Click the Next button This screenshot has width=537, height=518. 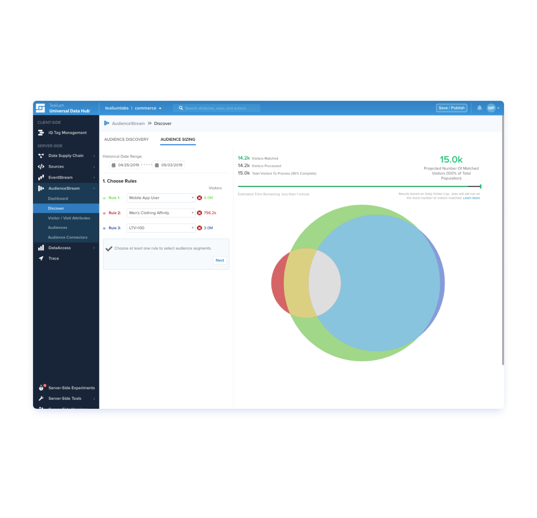tap(220, 260)
